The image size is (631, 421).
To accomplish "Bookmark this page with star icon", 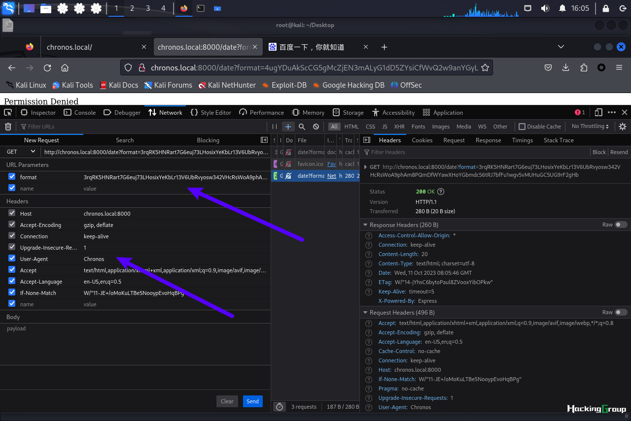I will [x=485, y=67].
